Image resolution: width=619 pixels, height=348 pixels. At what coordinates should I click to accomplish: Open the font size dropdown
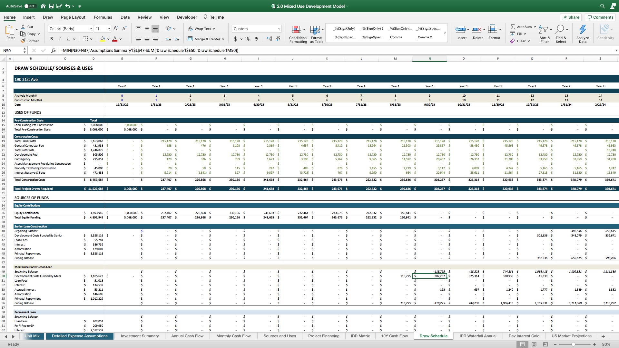[109, 29]
